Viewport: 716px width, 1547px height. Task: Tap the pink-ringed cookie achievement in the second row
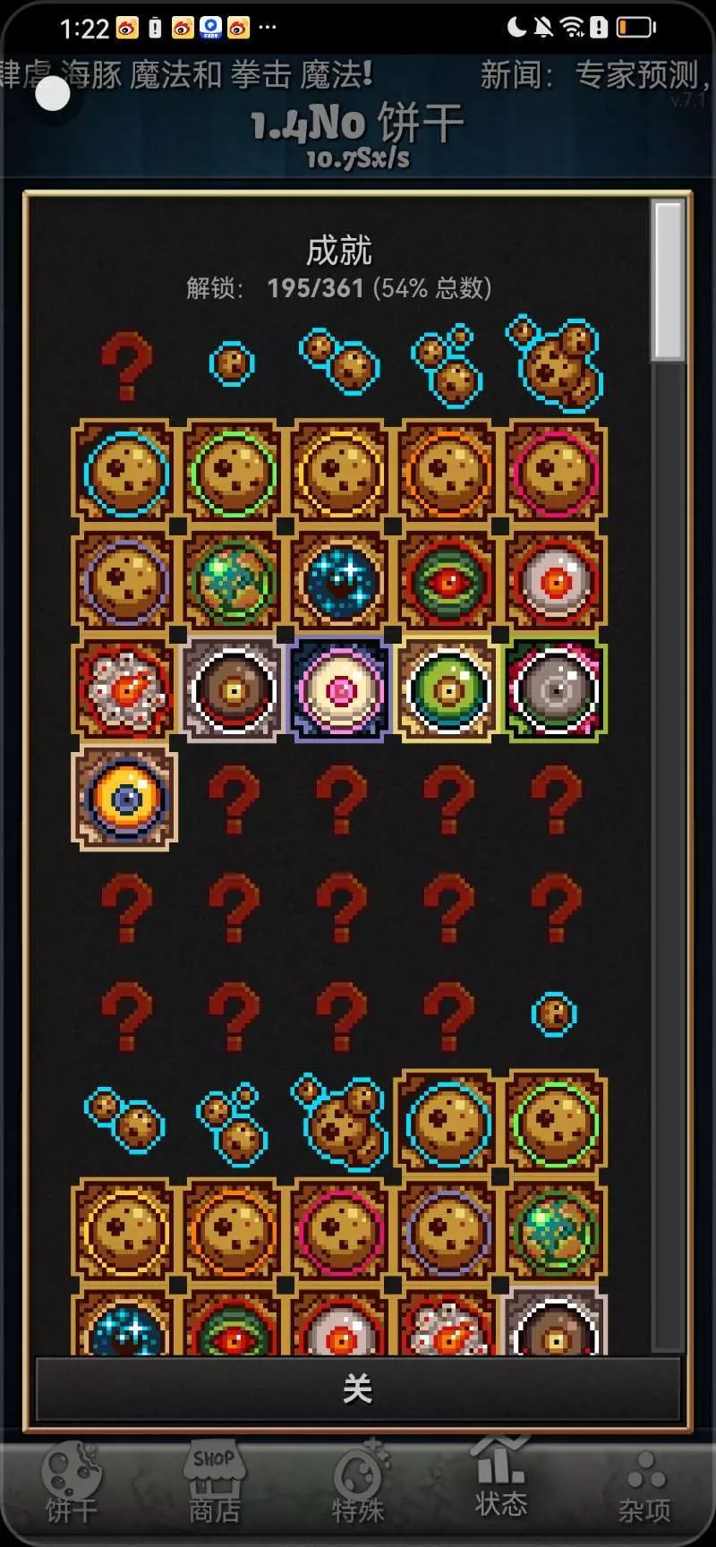tap(555, 473)
